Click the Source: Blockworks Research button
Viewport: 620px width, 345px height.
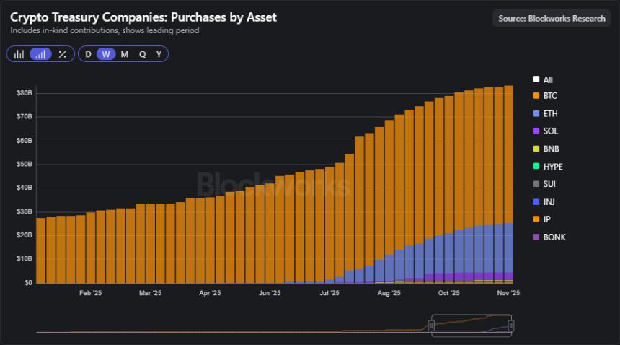coord(552,18)
